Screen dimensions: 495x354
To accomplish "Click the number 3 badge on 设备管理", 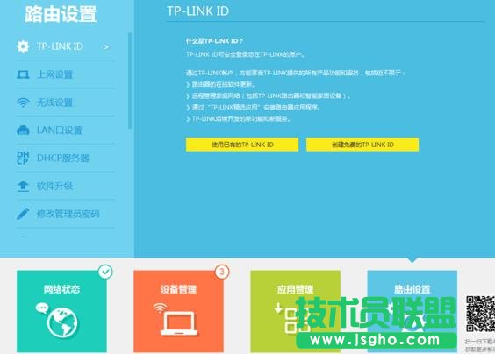I will [222, 272].
